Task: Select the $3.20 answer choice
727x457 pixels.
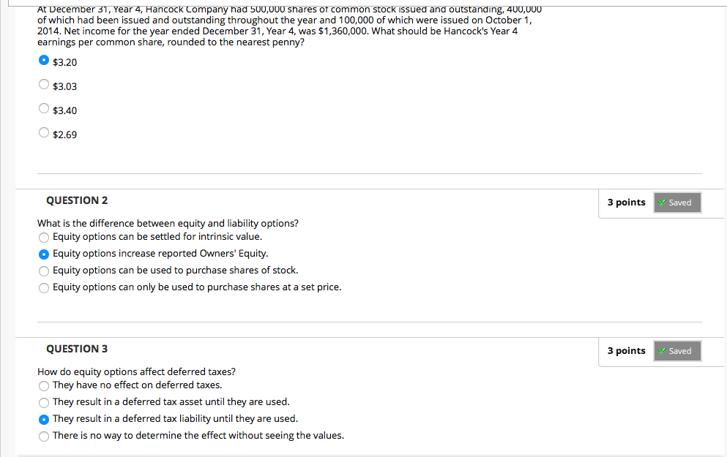Action: pyautogui.click(x=44, y=61)
